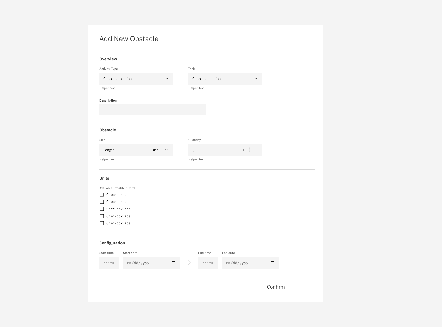Viewport: 442px width, 327px height.
Task: Tick the fourth Checkbox label checkbox
Action: pyautogui.click(x=102, y=216)
